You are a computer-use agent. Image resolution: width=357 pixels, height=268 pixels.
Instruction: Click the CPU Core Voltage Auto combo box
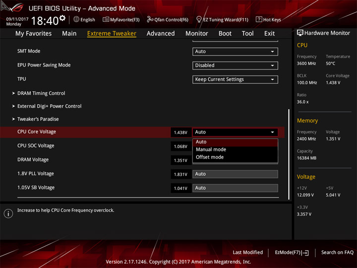coord(235,132)
